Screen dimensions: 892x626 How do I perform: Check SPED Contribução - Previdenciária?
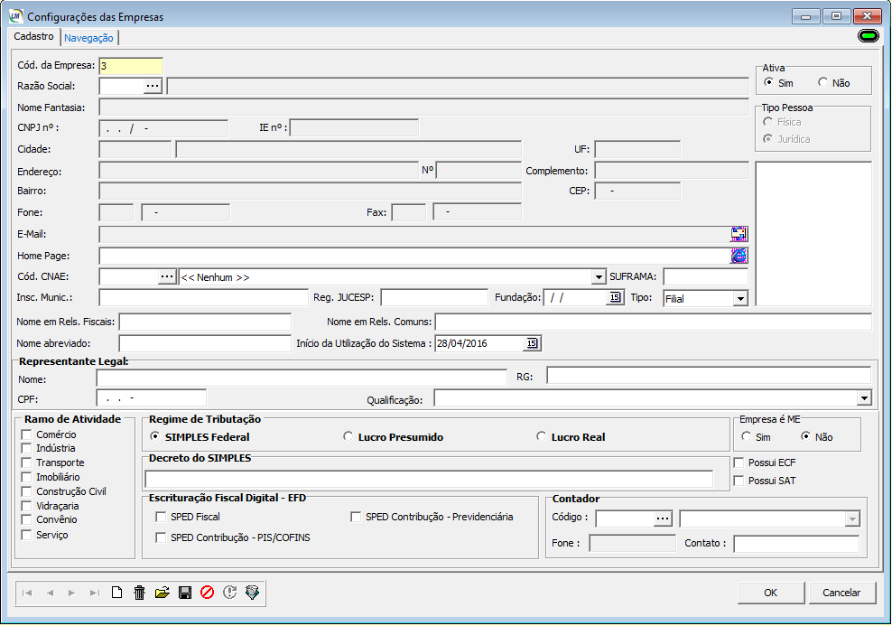tap(356, 517)
